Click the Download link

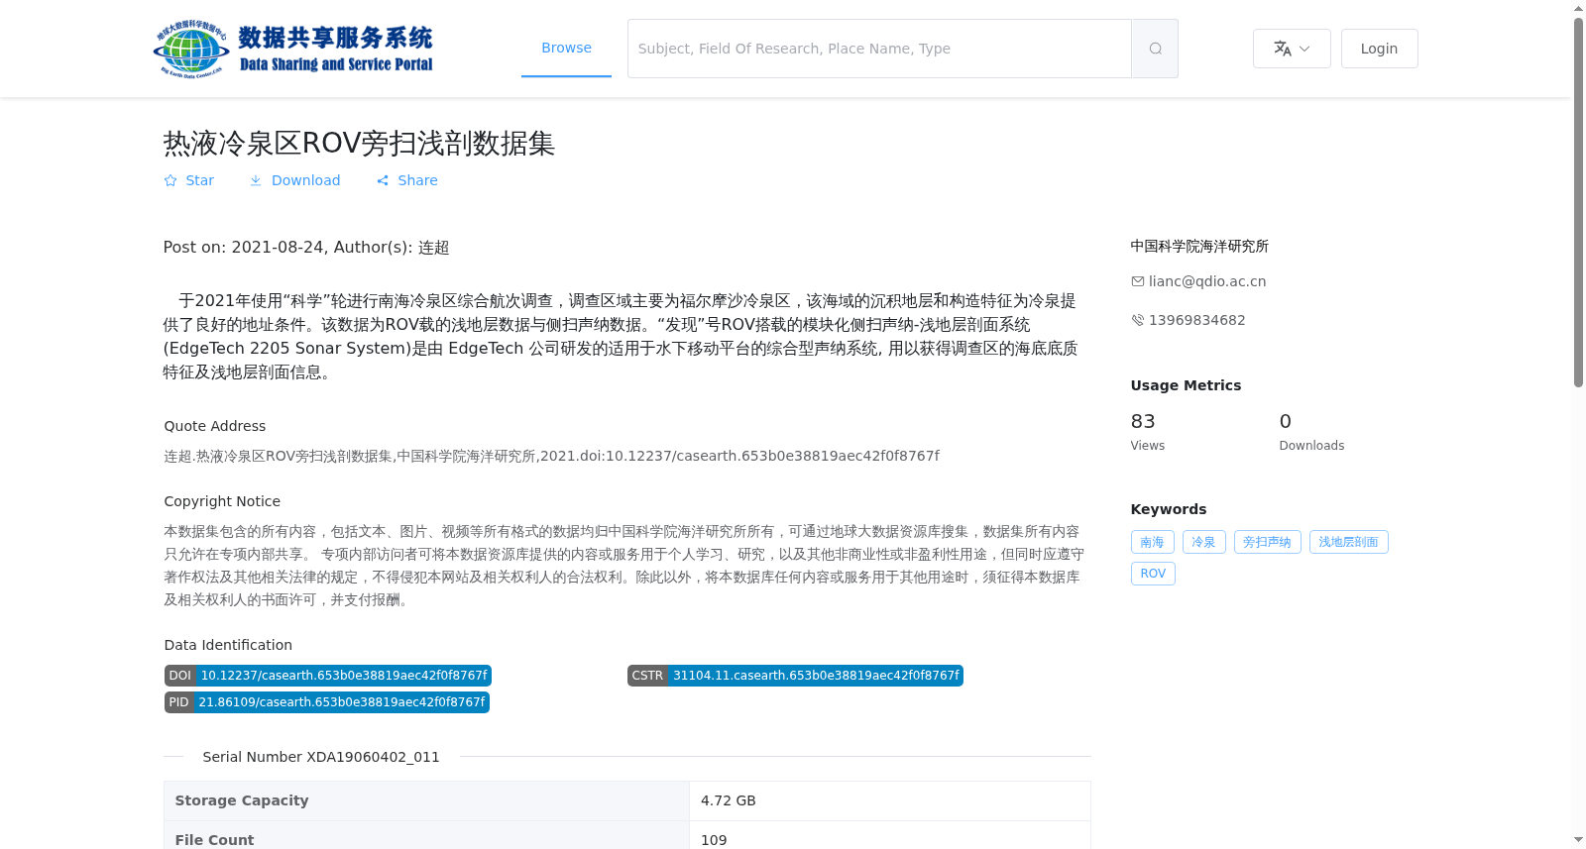click(294, 180)
